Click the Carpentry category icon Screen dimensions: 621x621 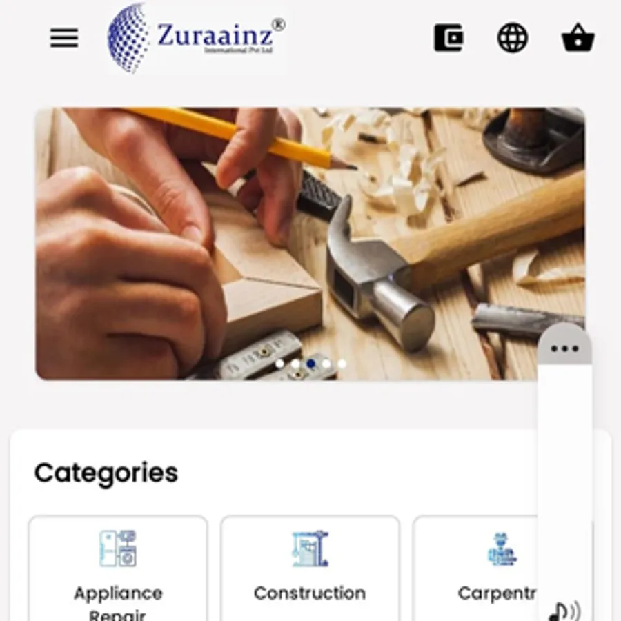pyautogui.click(x=502, y=549)
